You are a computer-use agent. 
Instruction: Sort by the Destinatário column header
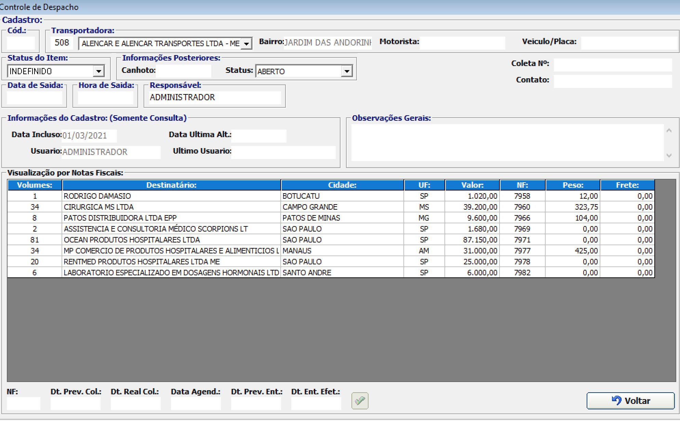tap(171, 185)
